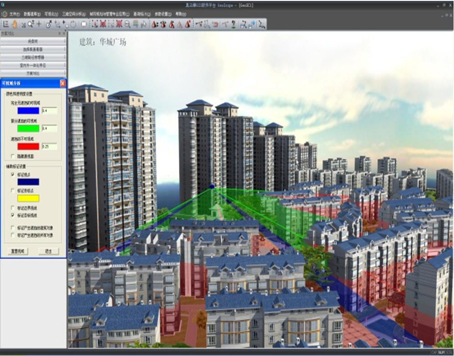The width and height of the screenshot is (454, 356).
Task: Expand the 选择集查看器 panel section
Action: point(33,49)
